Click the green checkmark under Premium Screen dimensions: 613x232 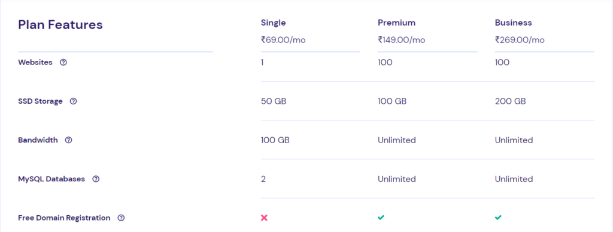(x=381, y=218)
